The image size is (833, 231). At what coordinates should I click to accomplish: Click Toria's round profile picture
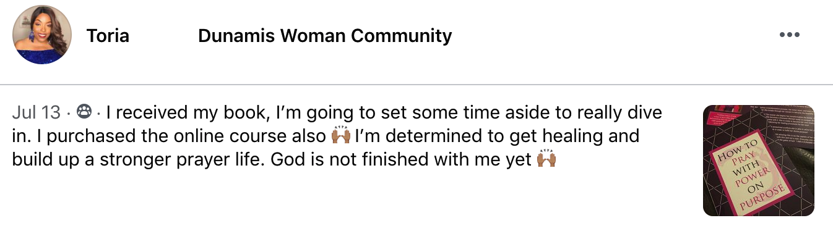tap(42, 35)
